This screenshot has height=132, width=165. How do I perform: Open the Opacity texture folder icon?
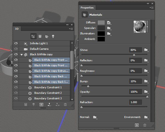(146, 92)
